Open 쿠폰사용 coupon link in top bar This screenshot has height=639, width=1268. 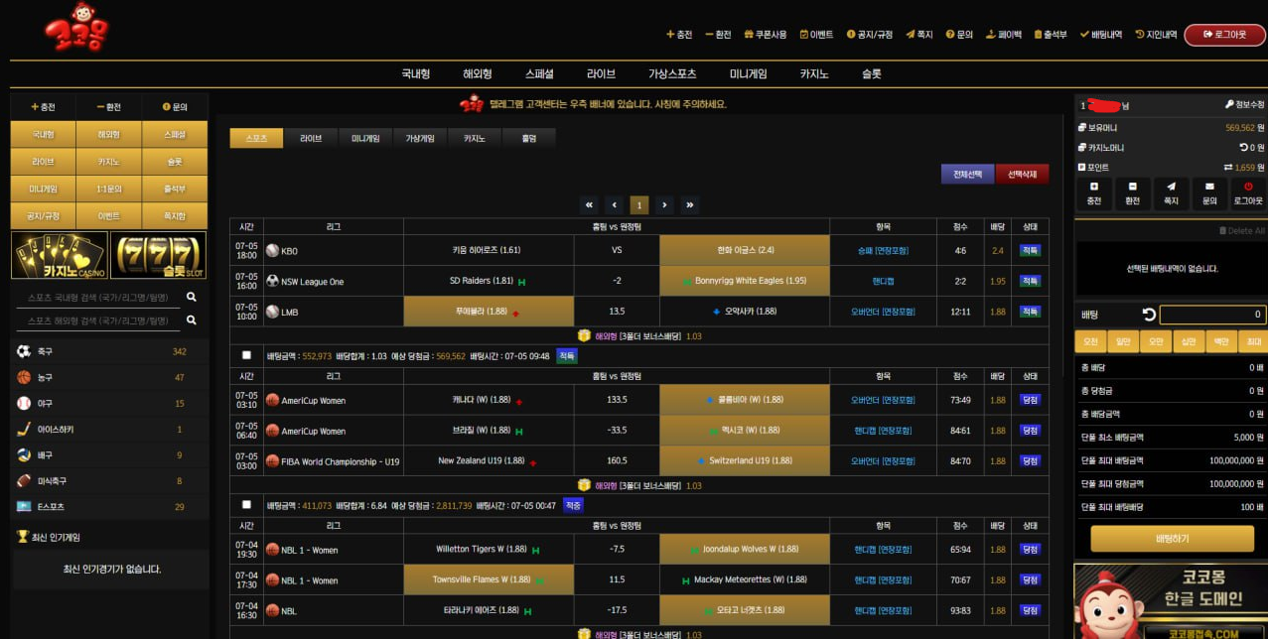[x=765, y=35]
